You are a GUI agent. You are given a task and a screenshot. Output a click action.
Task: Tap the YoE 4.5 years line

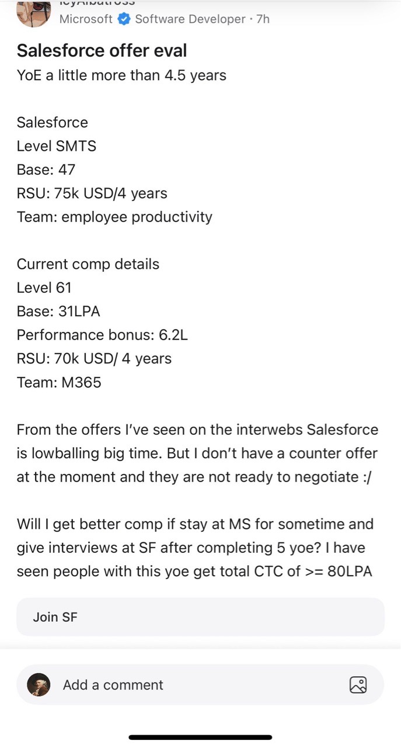click(x=121, y=75)
